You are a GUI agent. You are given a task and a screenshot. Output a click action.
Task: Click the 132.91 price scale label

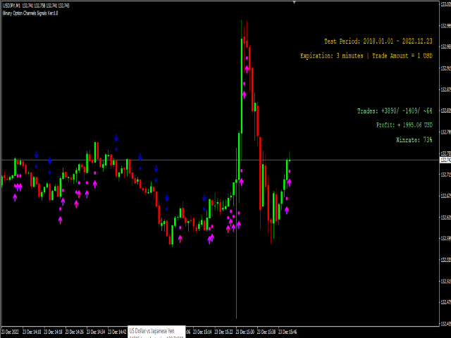click(446, 68)
